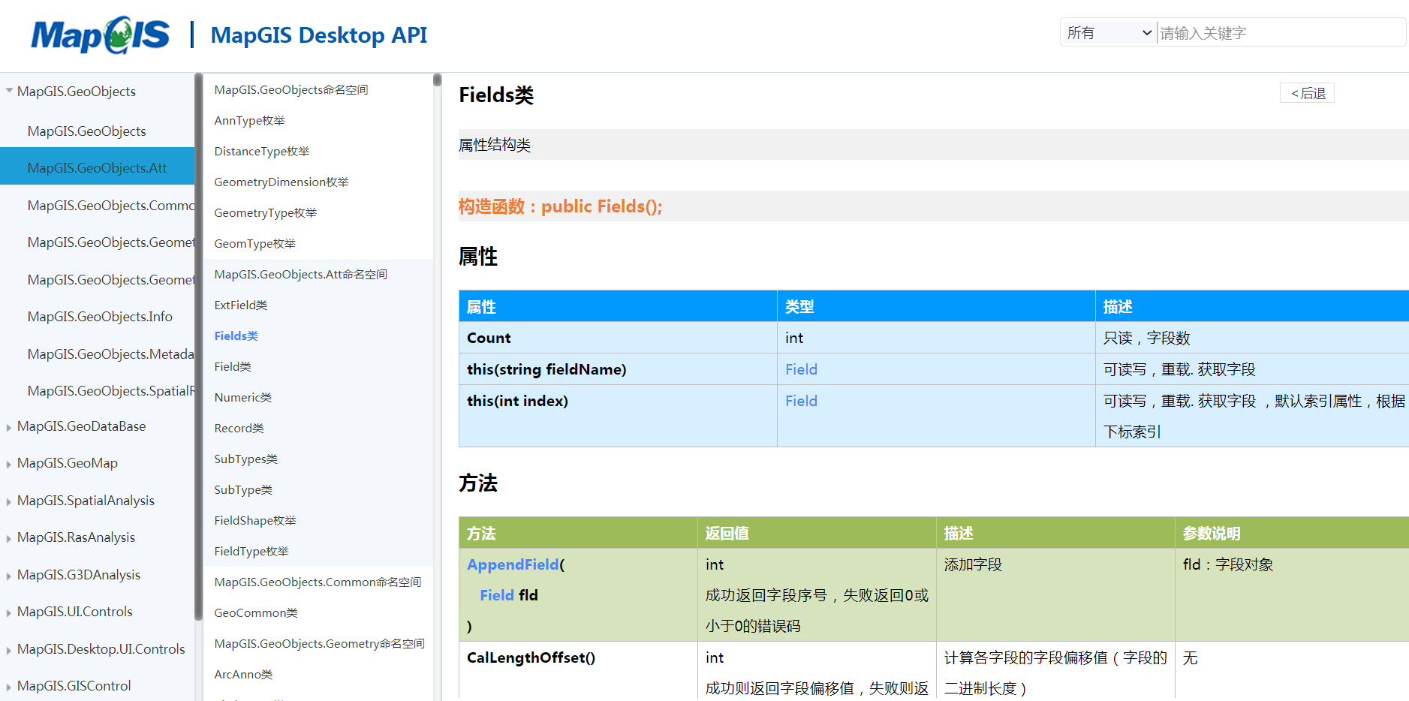Click the 后退 back button

pyautogui.click(x=1307, y=93)
